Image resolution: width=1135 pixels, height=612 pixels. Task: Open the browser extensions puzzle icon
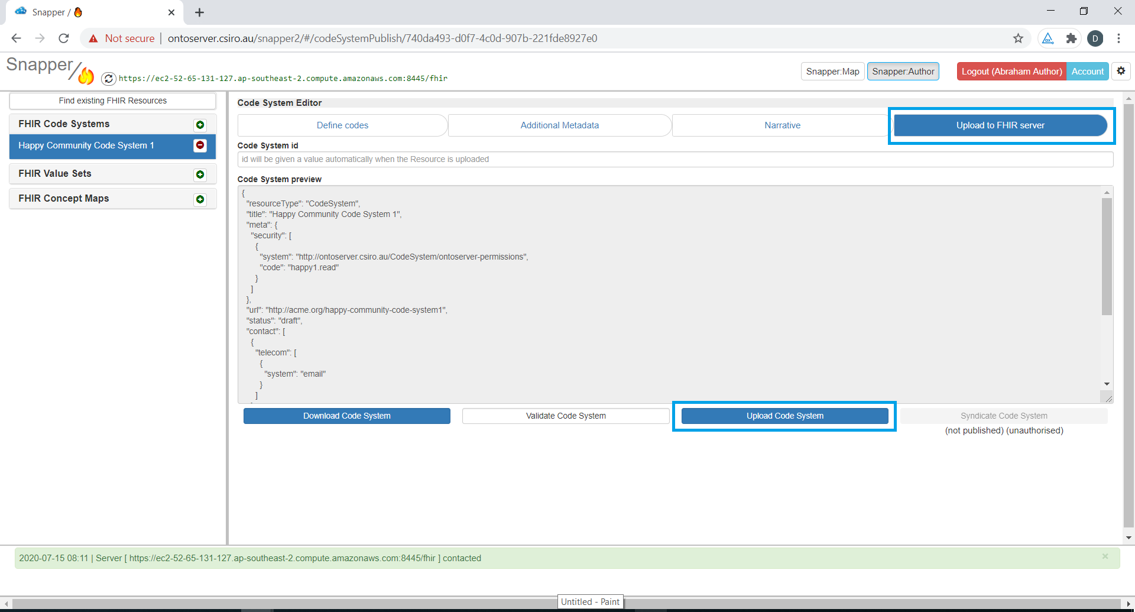1071,38
